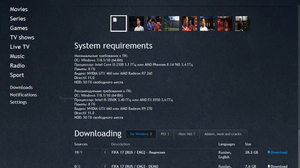This screenshot has height=168, width=300.
Task: Open Notifications in sidebar
Action: 23,95
